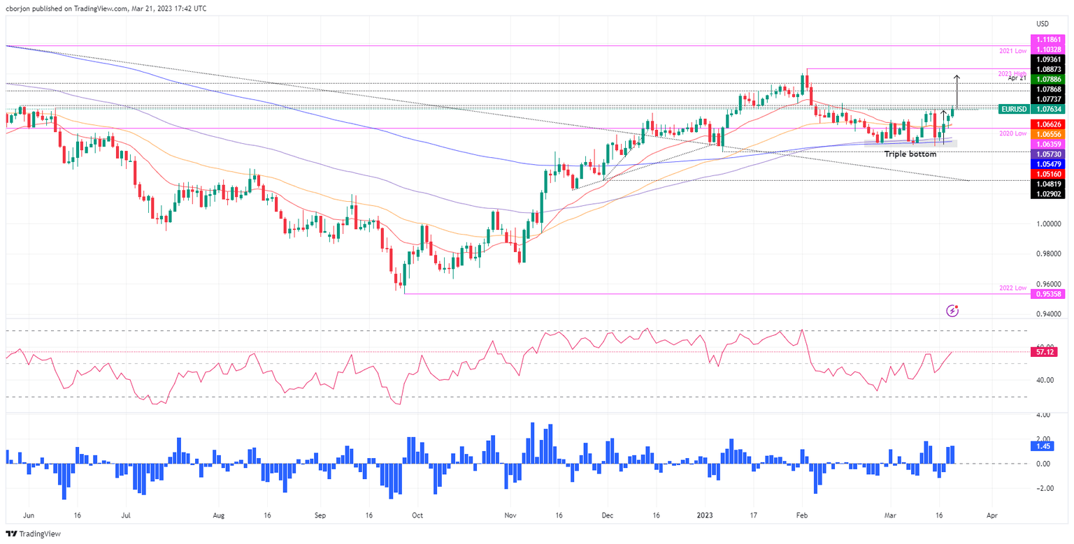Select the Mar label on the time axis
This screenshot has width=1074, height=544.
890,514
